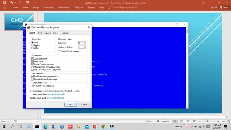The image size is (231, 130).
Task: Switch to the Layout tab in Properties
Action: tap(48, 33)
